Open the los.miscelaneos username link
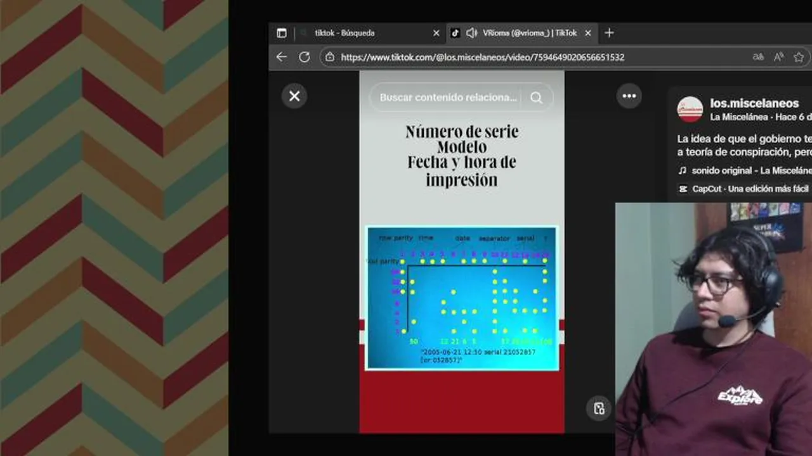 (x=754, y=103)
